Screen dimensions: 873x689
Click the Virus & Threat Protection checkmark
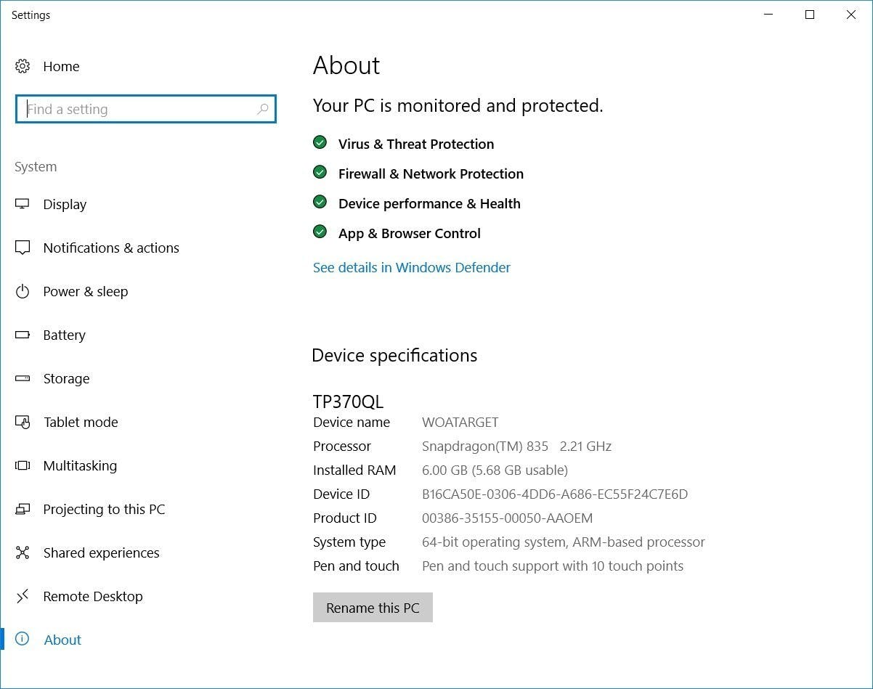coord(320,142)
